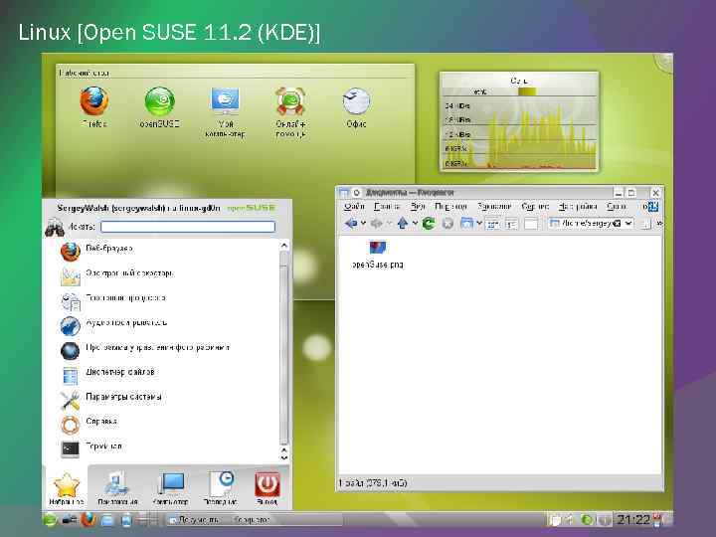This screenshot has height=537, width=716.
Task: Open the desktop toolbox corner cashew
Action: (x=664, y=63)
